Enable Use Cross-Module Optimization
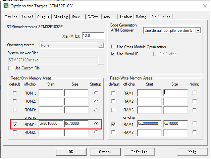This screenshot has width=211, height=159. 113,47
